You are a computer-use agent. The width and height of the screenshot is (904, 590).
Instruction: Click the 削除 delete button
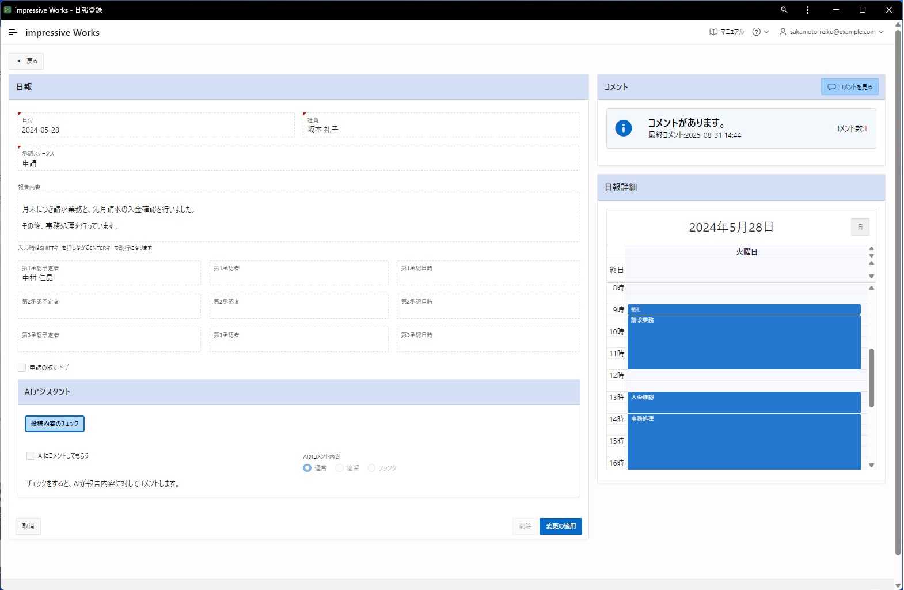(x=525, y=526)
